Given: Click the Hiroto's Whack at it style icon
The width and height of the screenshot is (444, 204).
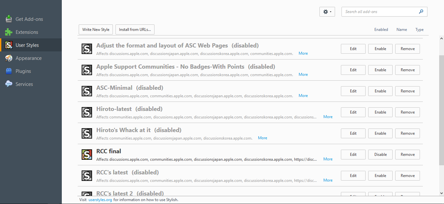Looking at the screenshot, I should (87, 133).
